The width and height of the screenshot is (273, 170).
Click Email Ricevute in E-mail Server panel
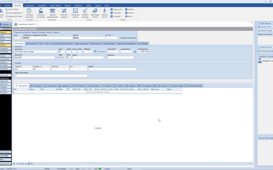tap(265, 51)
